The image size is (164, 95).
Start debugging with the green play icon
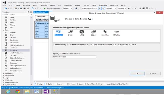click(45, 8)
